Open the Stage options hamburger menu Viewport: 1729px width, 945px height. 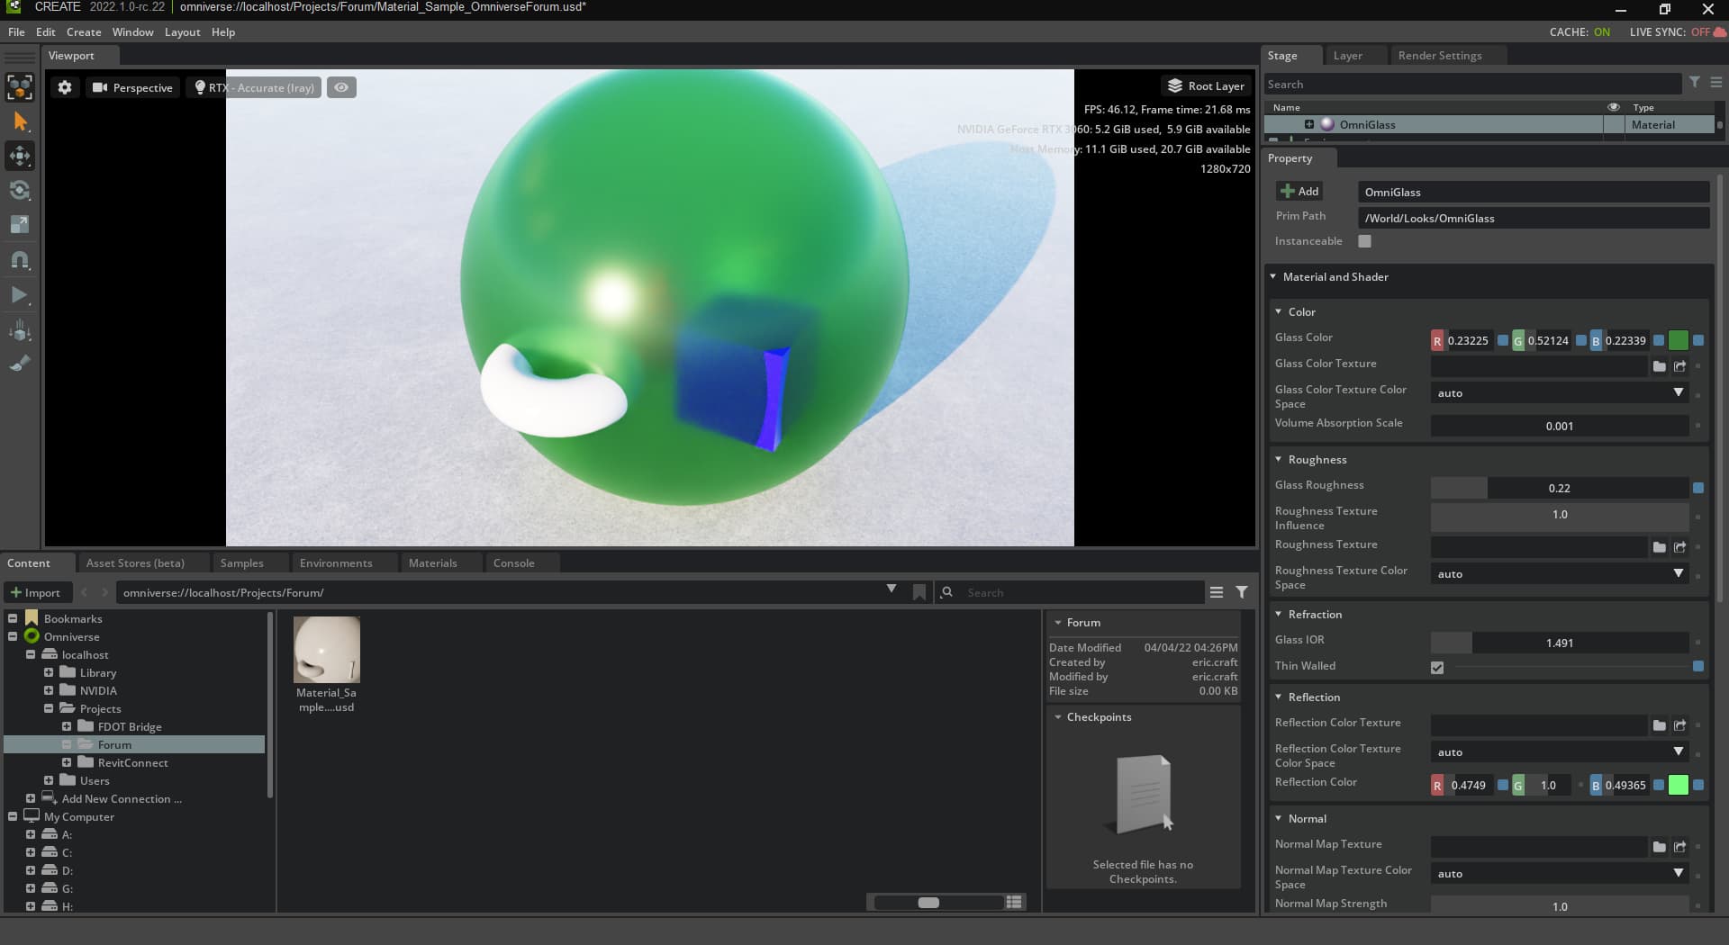(1716, 82)
